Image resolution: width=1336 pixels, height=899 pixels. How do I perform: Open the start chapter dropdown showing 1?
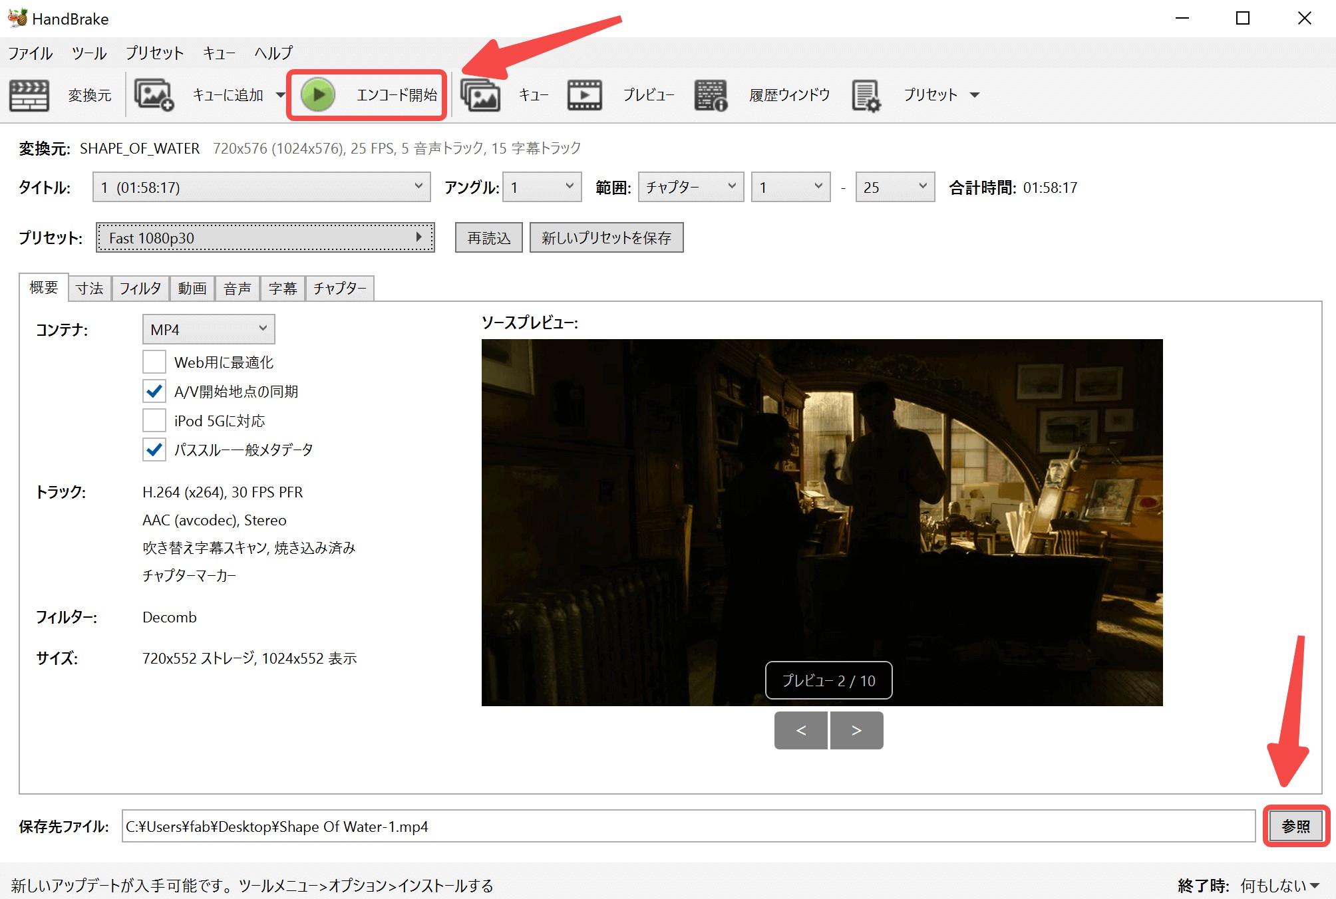coord(790,187)
